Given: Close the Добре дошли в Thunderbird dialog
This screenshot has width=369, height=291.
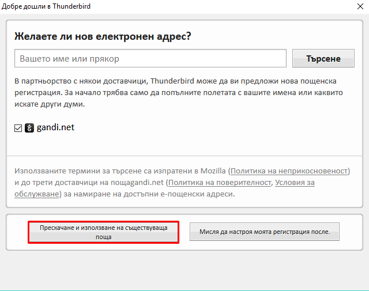Looking at the screenshot, I should coord(360,6).
